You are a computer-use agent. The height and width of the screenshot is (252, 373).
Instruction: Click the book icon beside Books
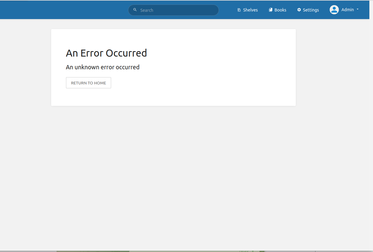pyautogui.click(x=270, y=9)
